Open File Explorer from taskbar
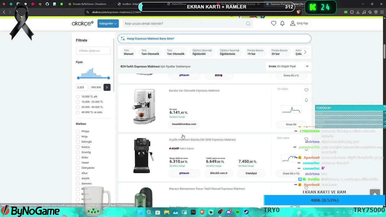Image resolution: width=386 pixels, height=217 pixels. coord(166,212)
